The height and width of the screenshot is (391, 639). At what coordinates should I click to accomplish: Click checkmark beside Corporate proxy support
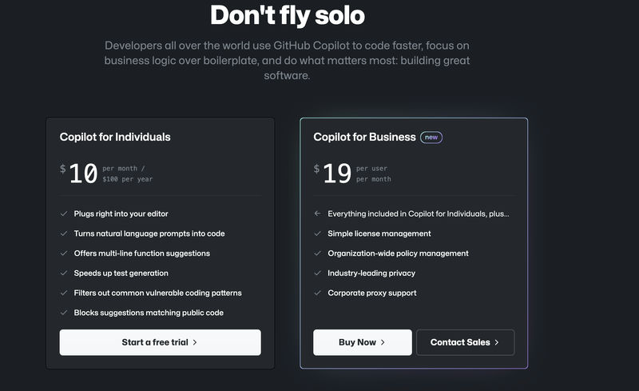coord(317,293)
